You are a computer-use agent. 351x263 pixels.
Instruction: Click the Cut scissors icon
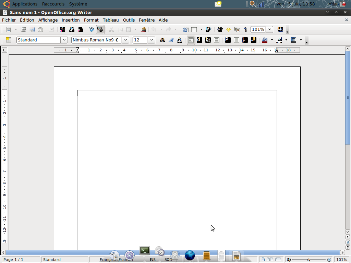click(111, 29)
